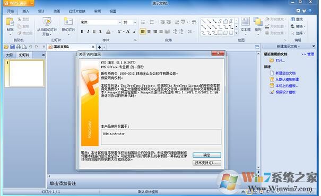This screenshot has width=321, height=196.
Task: Toggle the highlighted align left button
Action: 143,31
